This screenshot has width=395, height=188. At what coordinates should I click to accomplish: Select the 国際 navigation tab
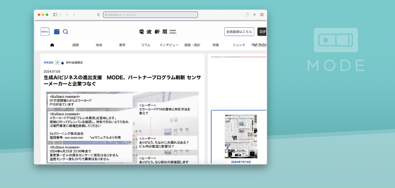point(76,45)
